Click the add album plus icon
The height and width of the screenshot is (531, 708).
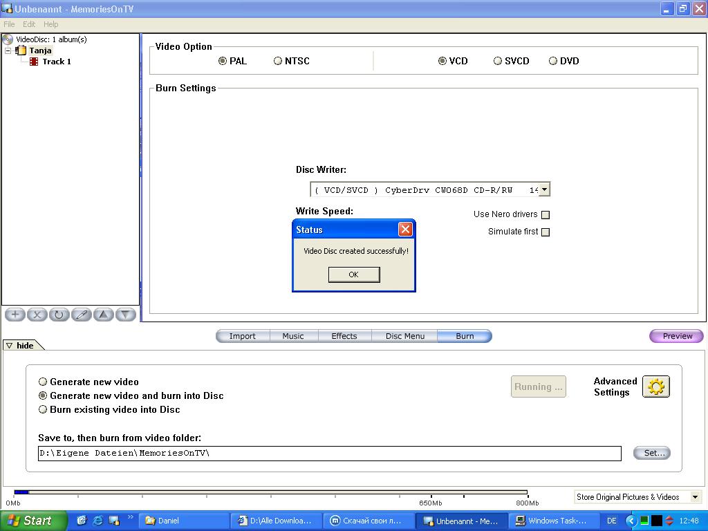[15, 315]
